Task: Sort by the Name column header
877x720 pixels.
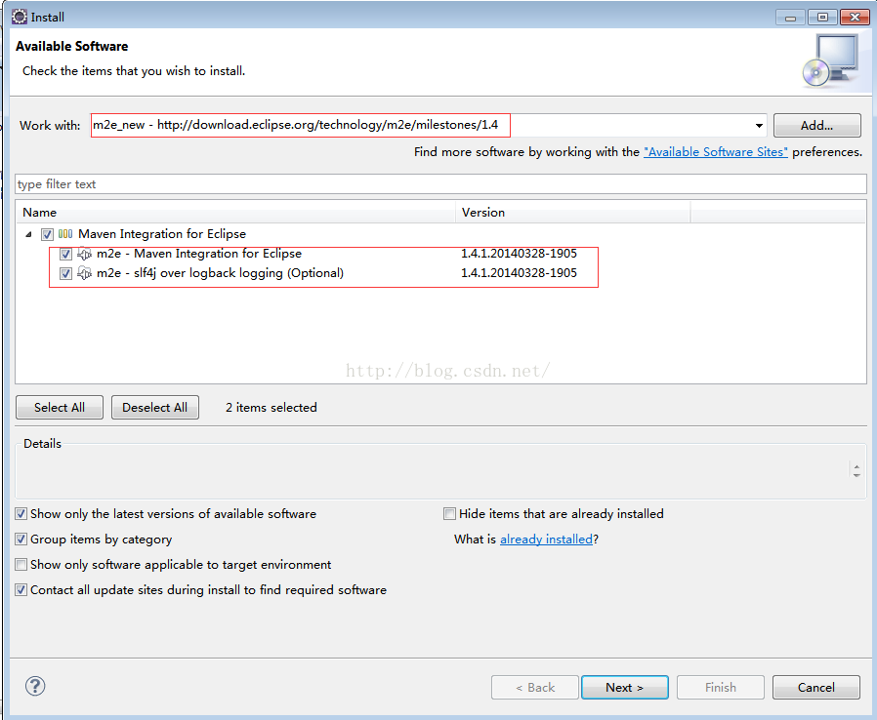Action: pos(235,213)
